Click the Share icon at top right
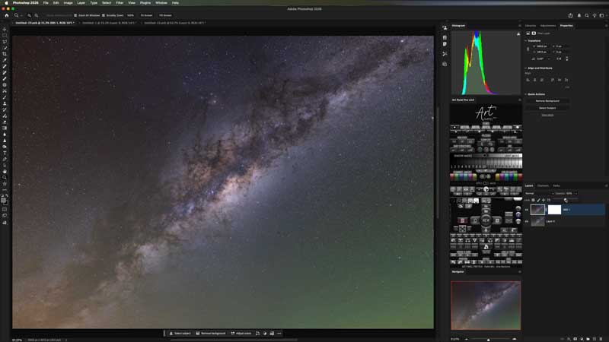Viewport: 609px width, 342px height. click(571, 15)
